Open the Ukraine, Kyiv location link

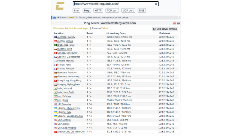tap(64, 112)
